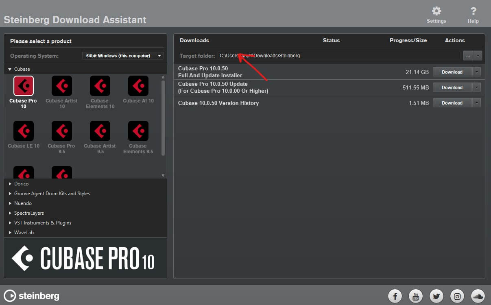Click the 21.14 GB size value
Screen dimensions: 491x305
[417, 72]
